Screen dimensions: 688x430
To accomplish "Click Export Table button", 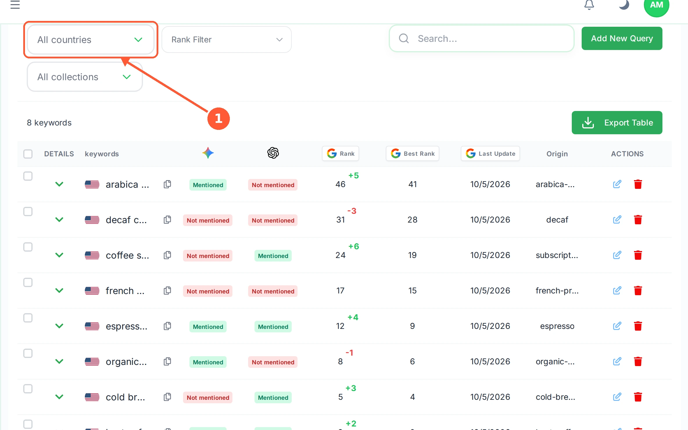I will coord(617,123).
